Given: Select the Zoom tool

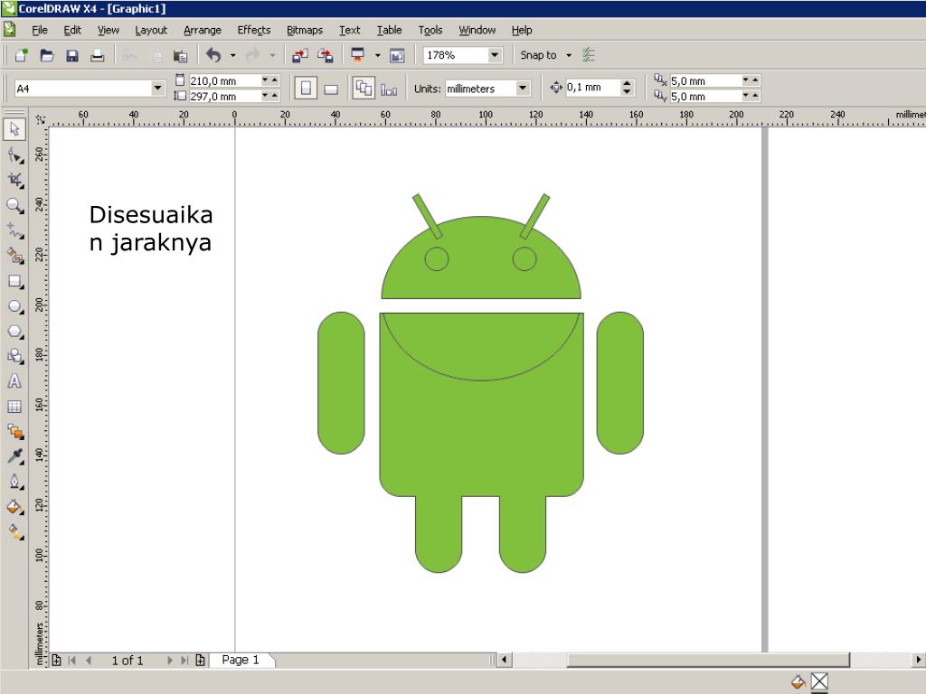Looking at the screenshot, I should (x=14, y=205).
